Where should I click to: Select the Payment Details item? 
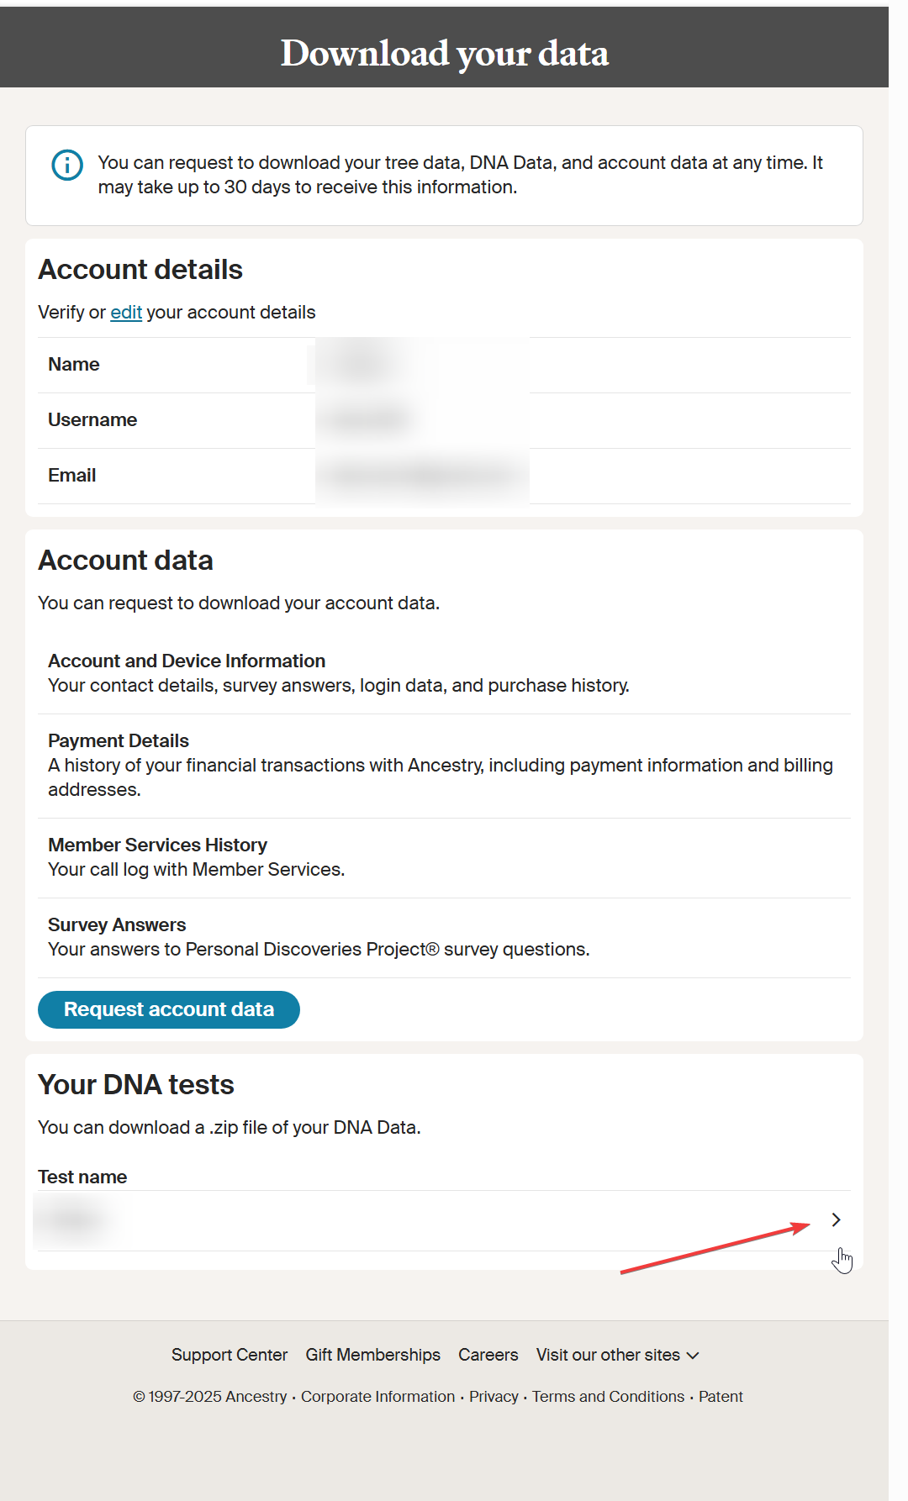119,741
